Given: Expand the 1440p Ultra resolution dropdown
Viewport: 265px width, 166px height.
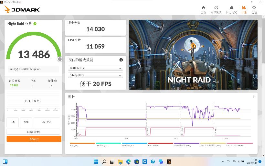Looking at the screenshot, I should coord(95,75).
